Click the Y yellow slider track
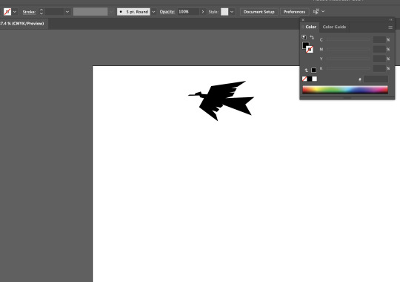Image resolution: width=400 pixels, height=282 pixels. 348,59
